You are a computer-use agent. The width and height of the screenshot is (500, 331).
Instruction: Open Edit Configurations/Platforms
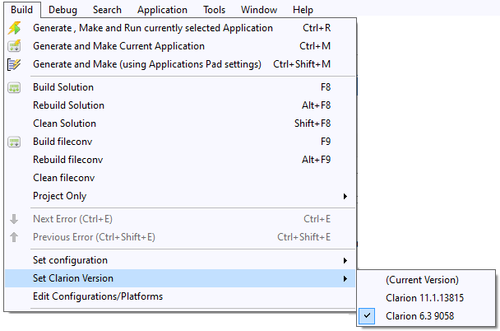97,296
